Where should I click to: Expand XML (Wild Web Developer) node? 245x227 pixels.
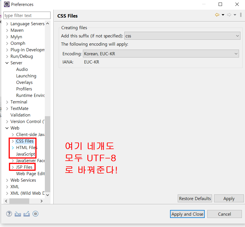tap(7, 193)
